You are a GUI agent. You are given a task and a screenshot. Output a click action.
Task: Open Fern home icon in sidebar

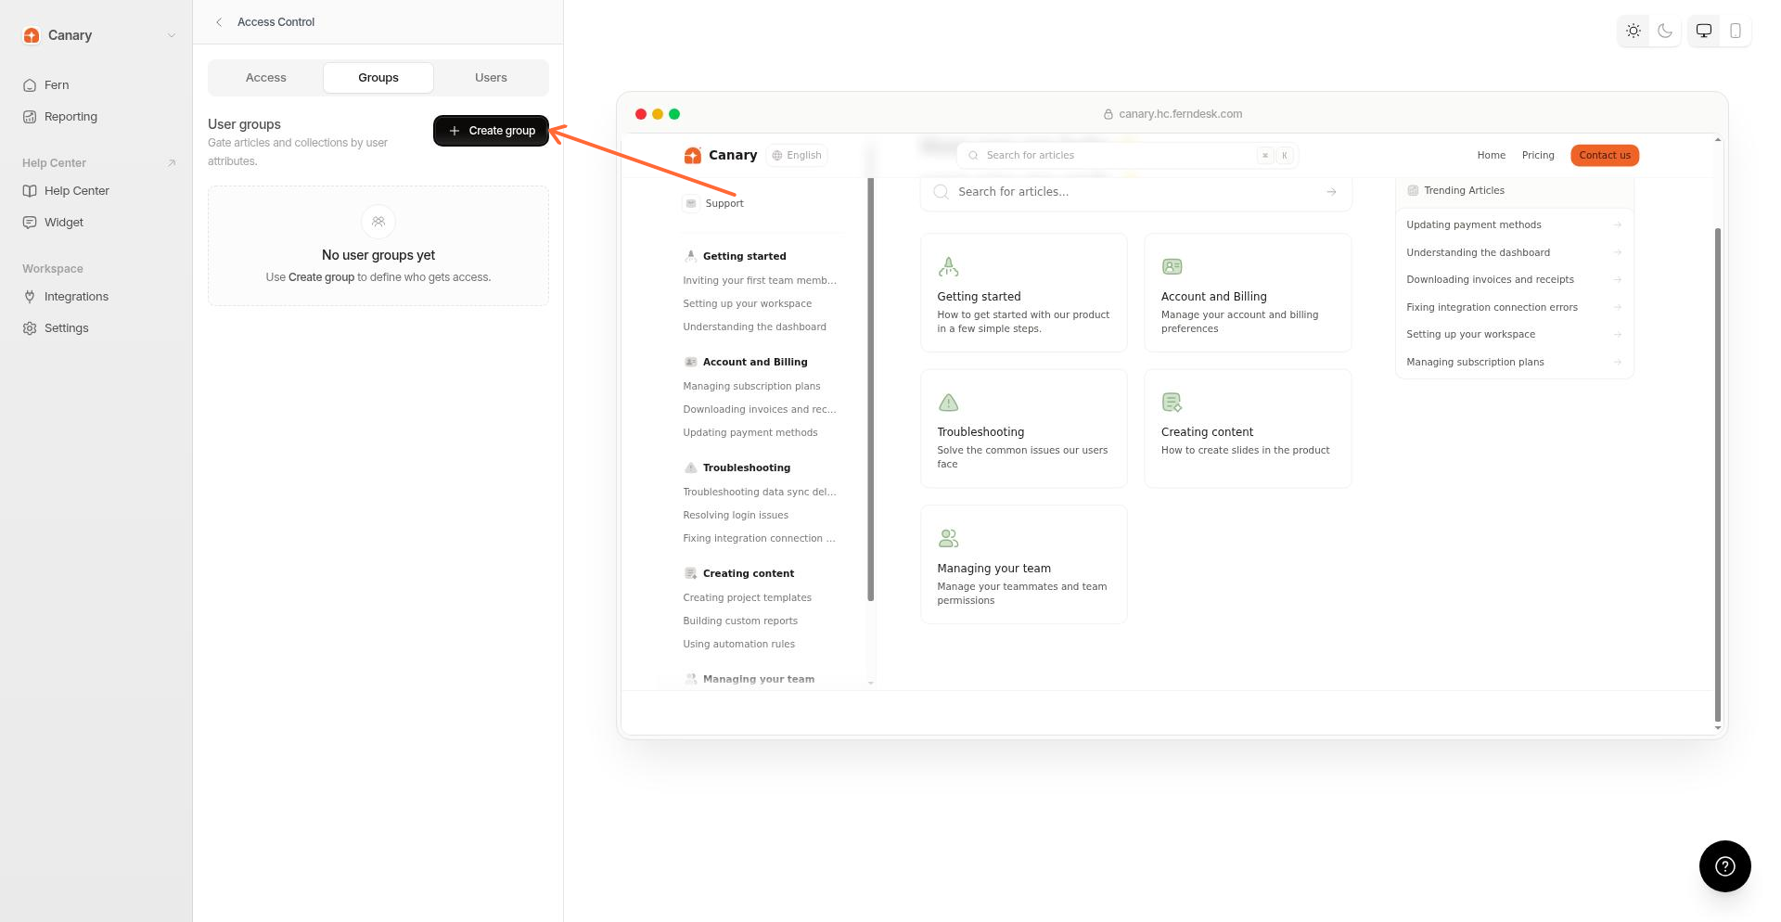coord(30,85)
